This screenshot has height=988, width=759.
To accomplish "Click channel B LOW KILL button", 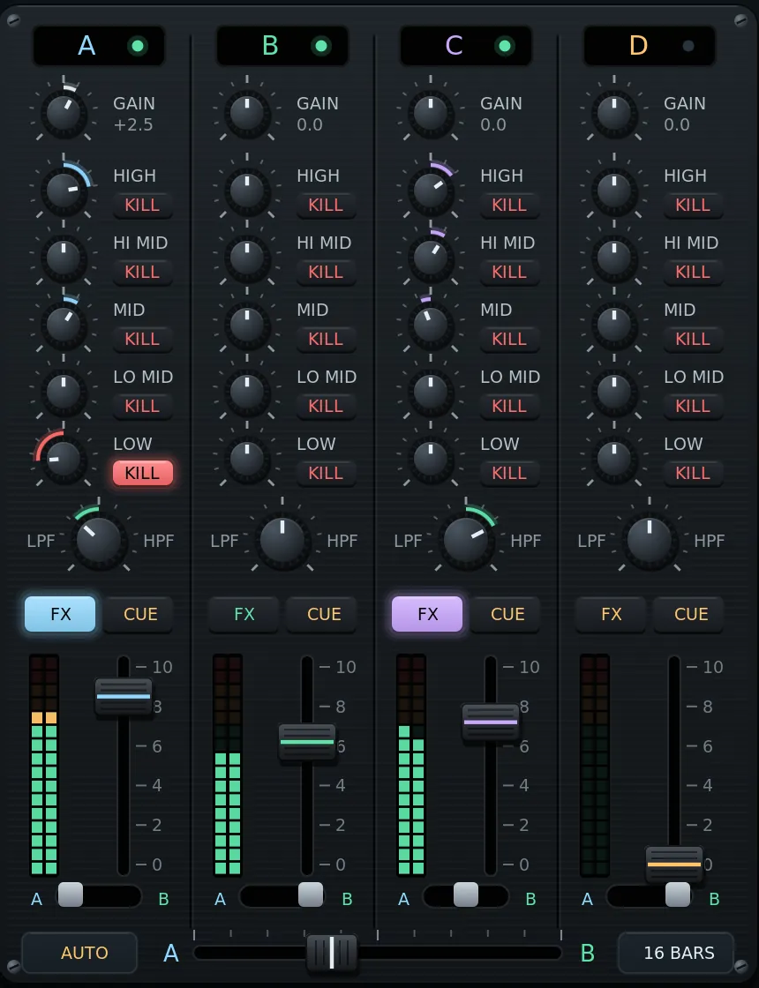I will [x=326, y=473].
